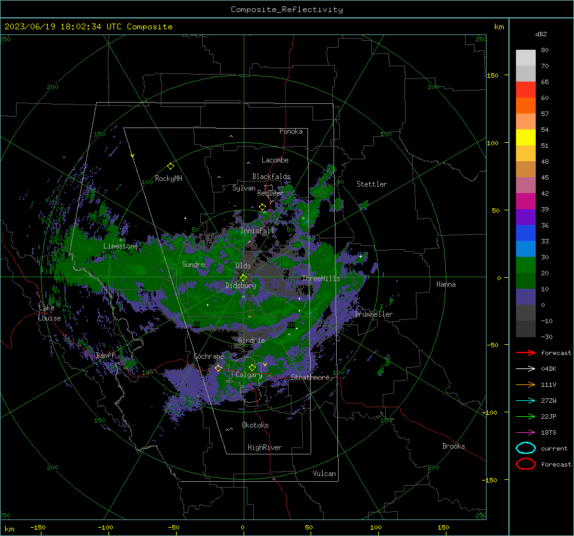The image size is (574, 536).
Task: Click the yellow diamond marker above Calgary label
Action: tap(252, 367)
